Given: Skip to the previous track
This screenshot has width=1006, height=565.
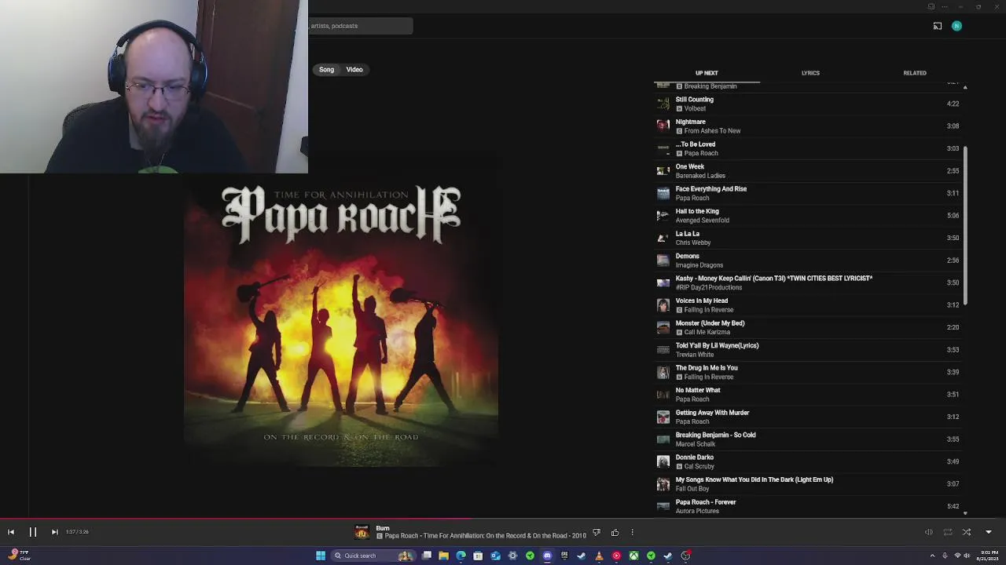Looking at the screenshot, I should tap(11, 532).
